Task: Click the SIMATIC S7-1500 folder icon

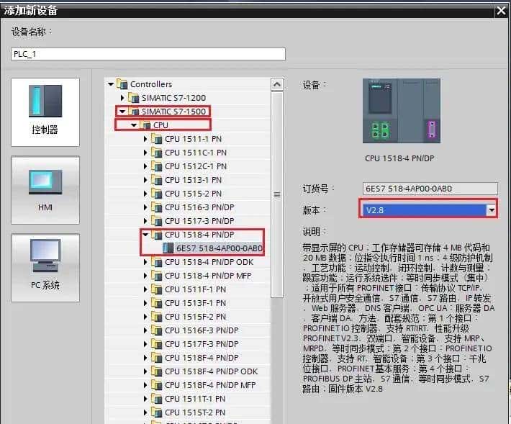Action: [134, 112]
